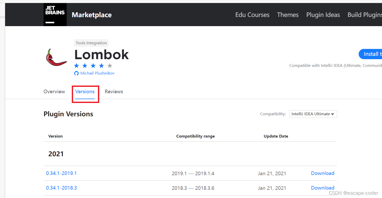Click the Lombok plugin title
The width and height of the screenshot is (382, 198).
point(102,55)
